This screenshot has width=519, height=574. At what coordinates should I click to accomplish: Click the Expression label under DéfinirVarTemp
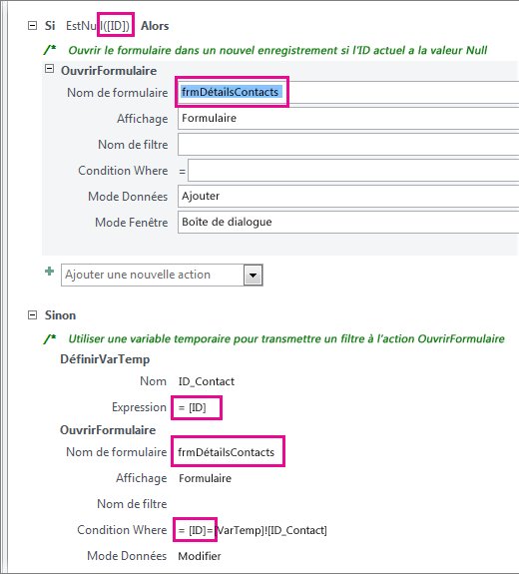pyautogui.click(x=139, y=407)
